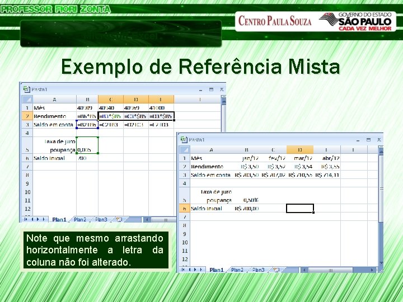Minimize the right Pasta1 workbook window
Screen dimensions: 403x302
(x=358, y=140)
